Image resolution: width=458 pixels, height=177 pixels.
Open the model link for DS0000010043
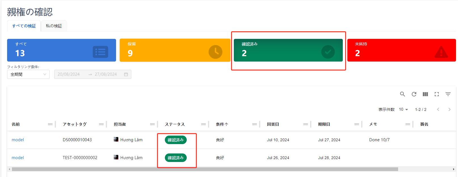(18, 140)
